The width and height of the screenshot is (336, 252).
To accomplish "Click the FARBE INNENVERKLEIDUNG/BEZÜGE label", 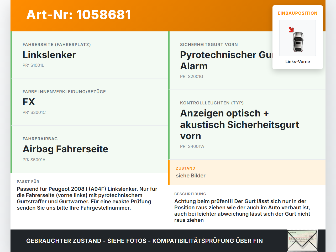I will point(64,92).
